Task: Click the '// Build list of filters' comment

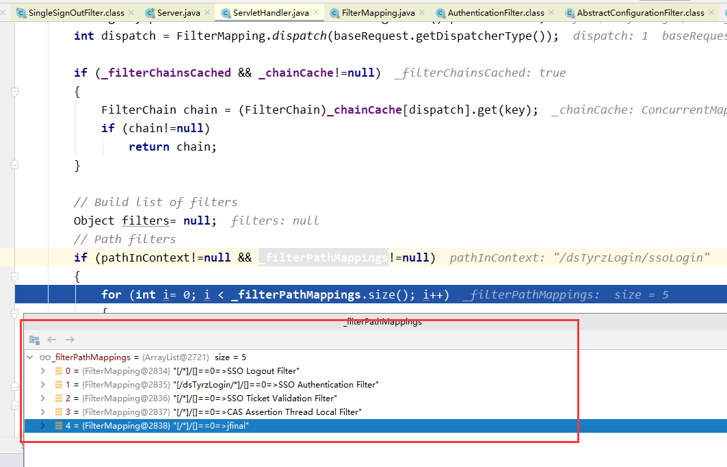Action: point(155,203)
